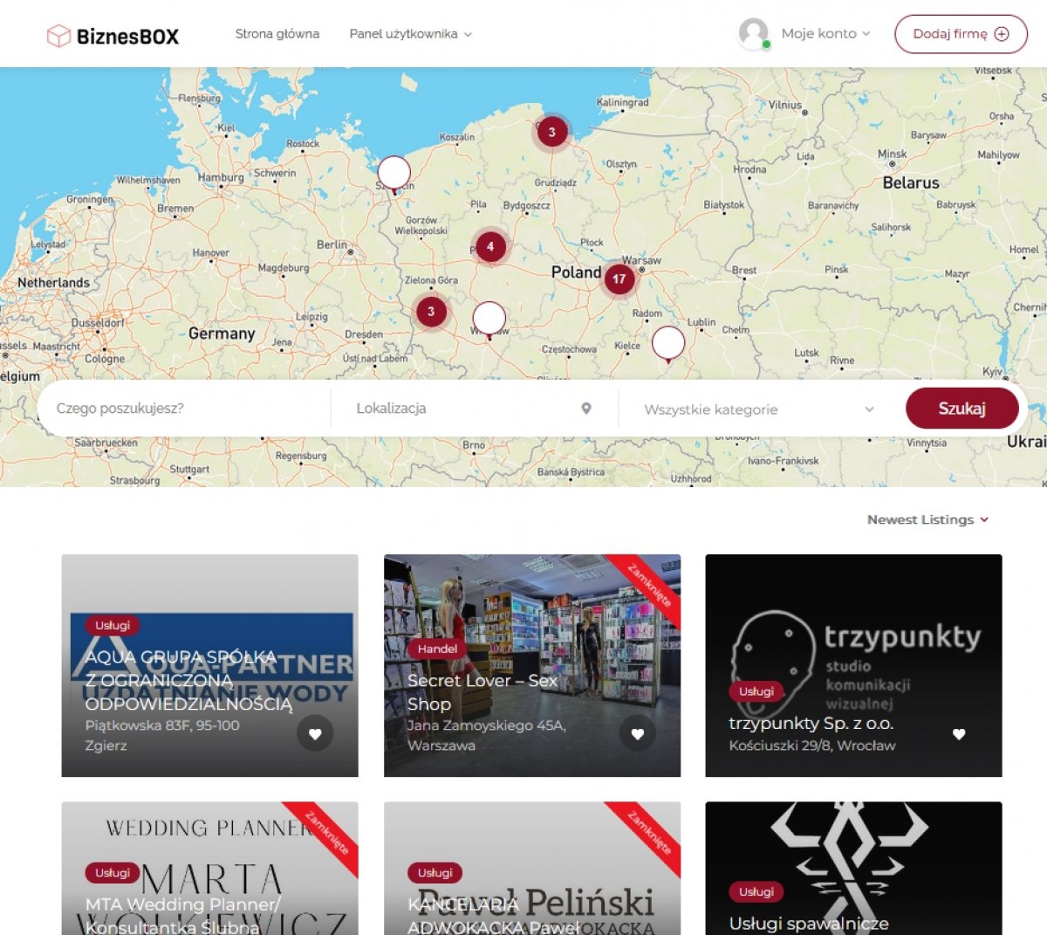Screen dimensions: 1047x935
Task: Expand the Moje konto dropdown
Action: 825,33
